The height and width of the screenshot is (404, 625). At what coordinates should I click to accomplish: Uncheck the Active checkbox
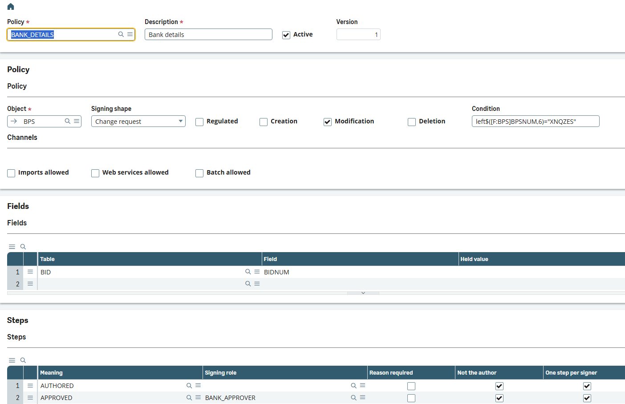click(286, 35)
